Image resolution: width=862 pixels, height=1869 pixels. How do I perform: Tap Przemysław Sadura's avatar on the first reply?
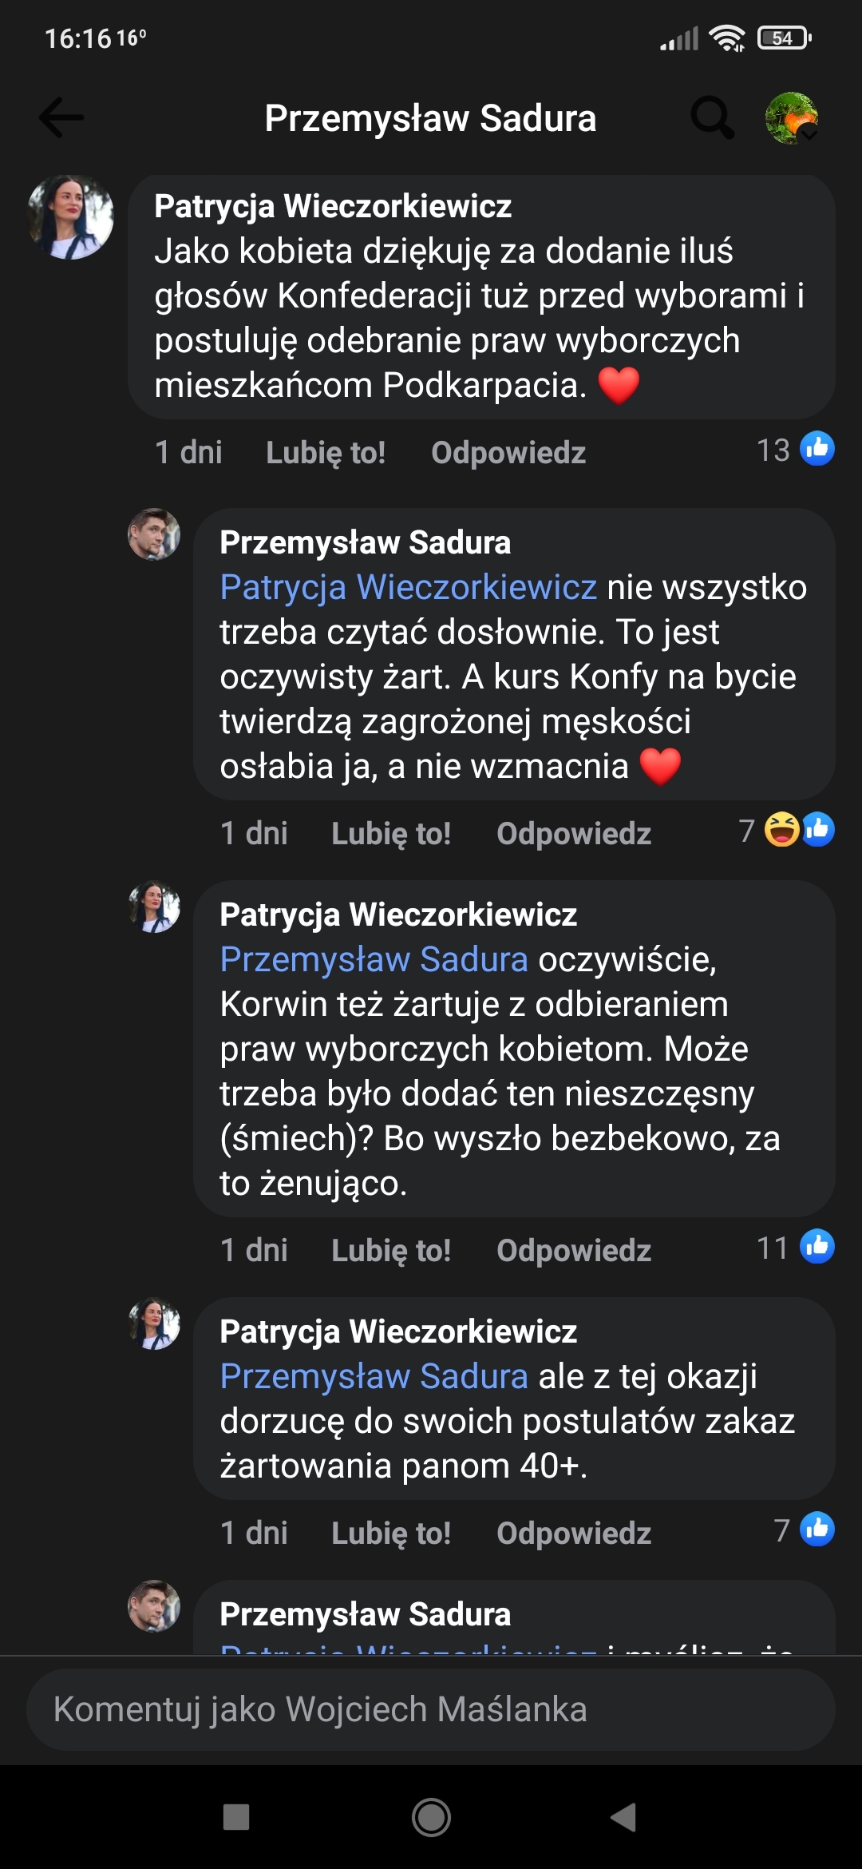(154, 534)
